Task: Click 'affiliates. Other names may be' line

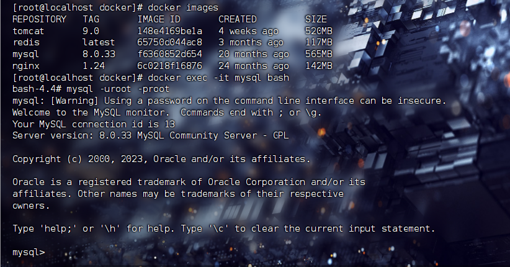Action: [x=178, y=194]
